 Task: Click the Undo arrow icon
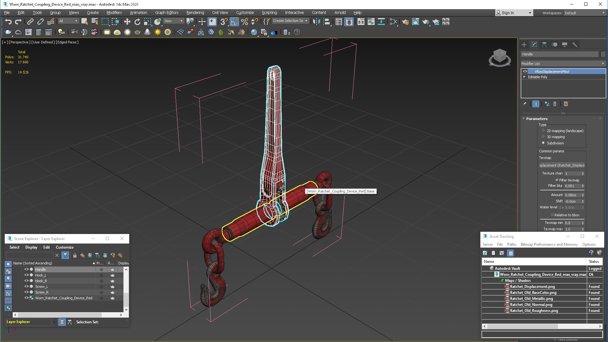[8, 22]
